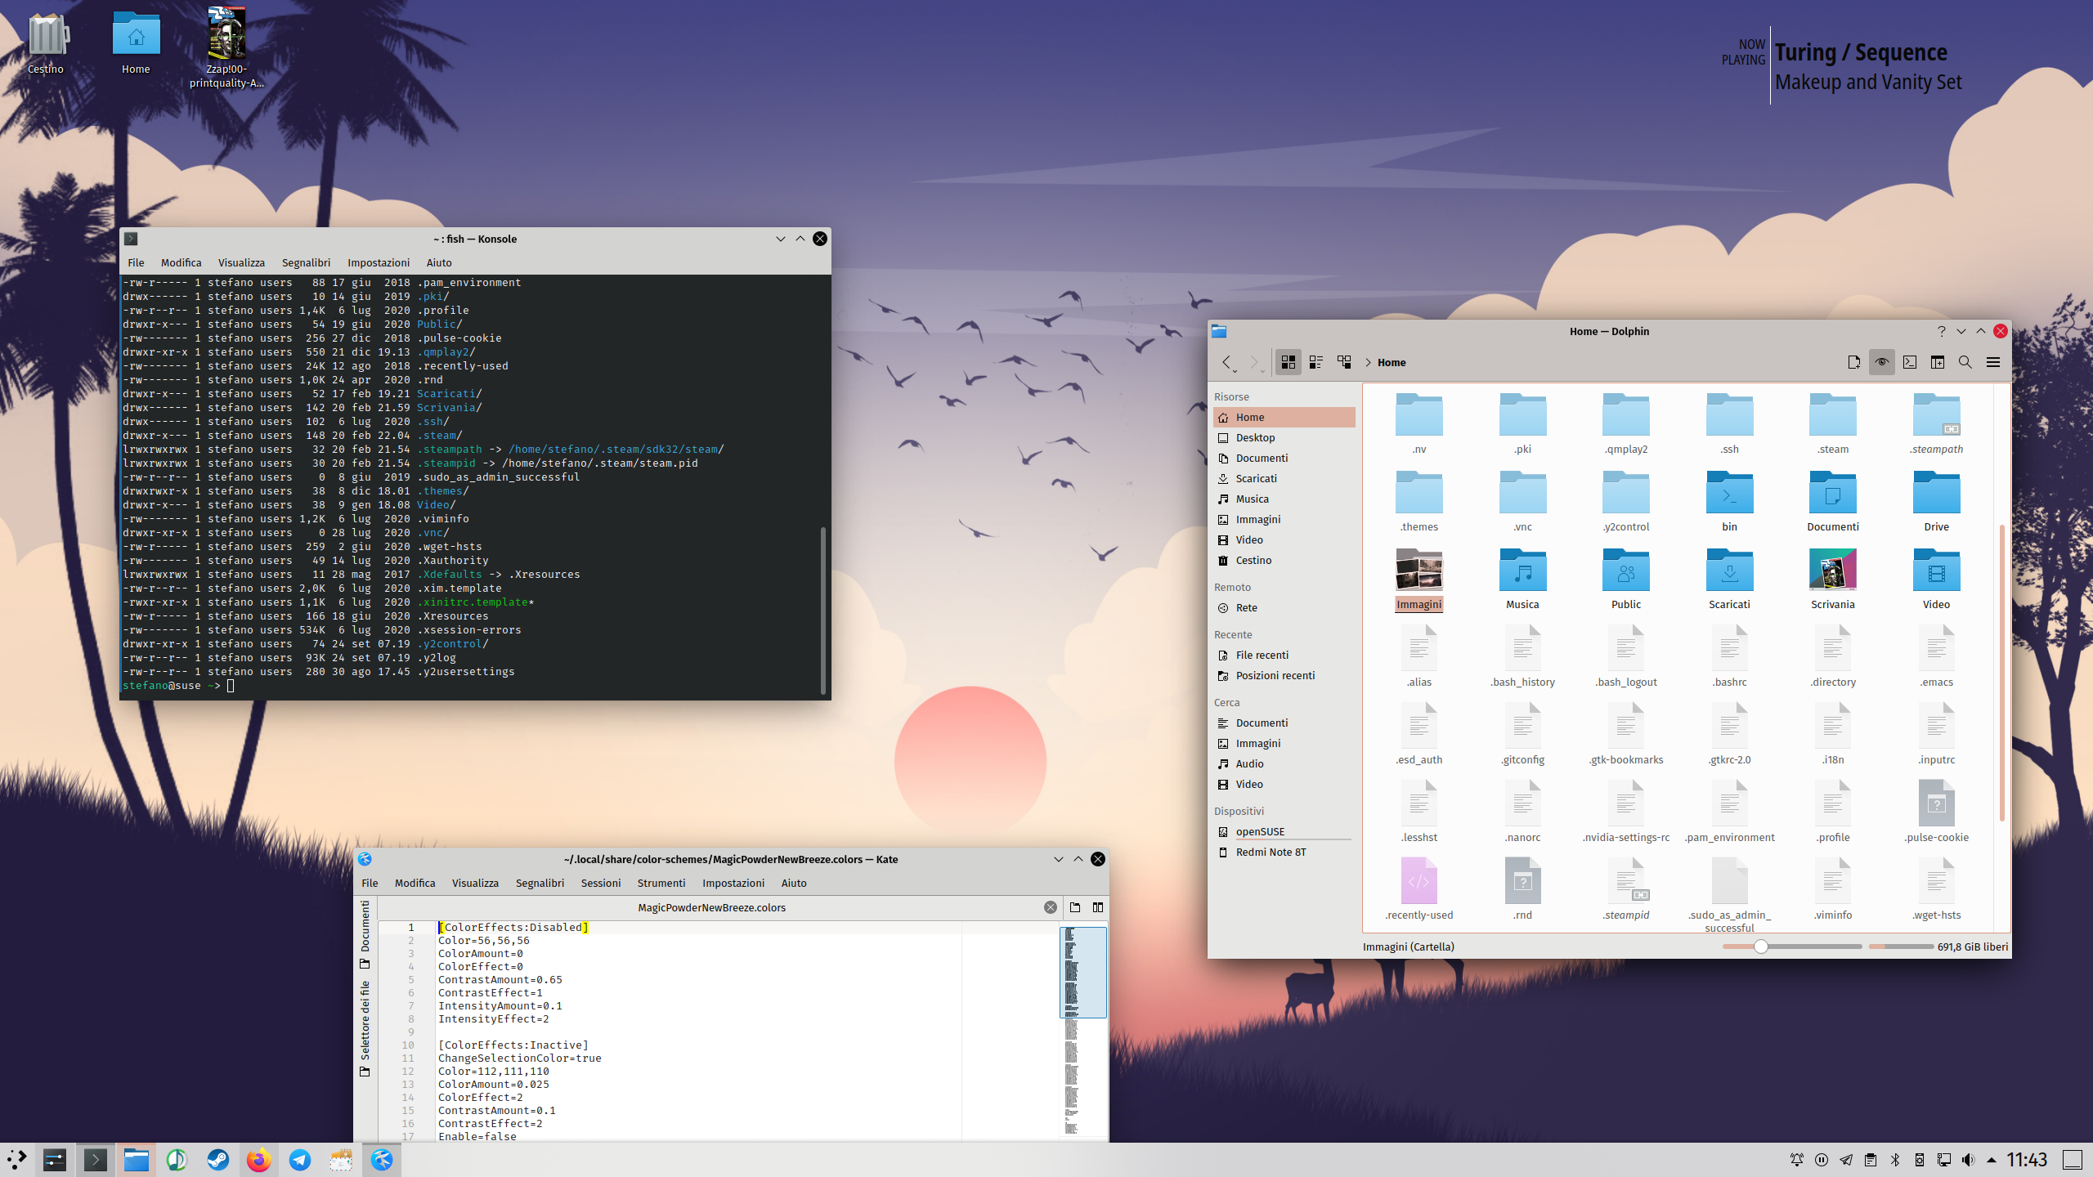This screenshot has height=1177, width=2093.
Task: Expand hidden system tray icons arrow
Action: [x=1991, y=1159]
